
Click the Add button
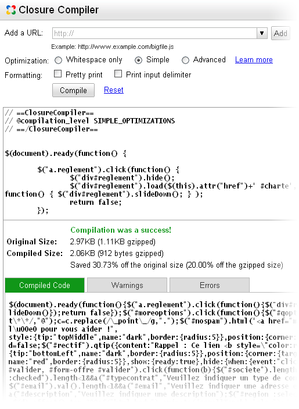[280, 33]
